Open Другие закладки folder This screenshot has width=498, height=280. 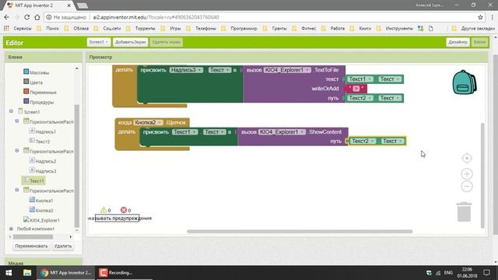[x=473, y=28]
